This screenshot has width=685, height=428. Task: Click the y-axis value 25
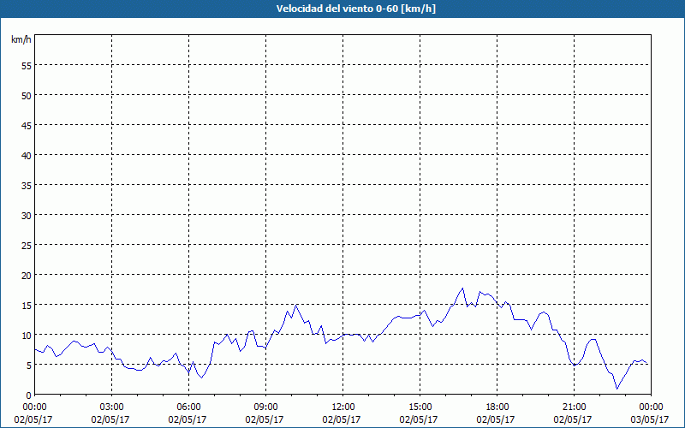tap(27, 246)
